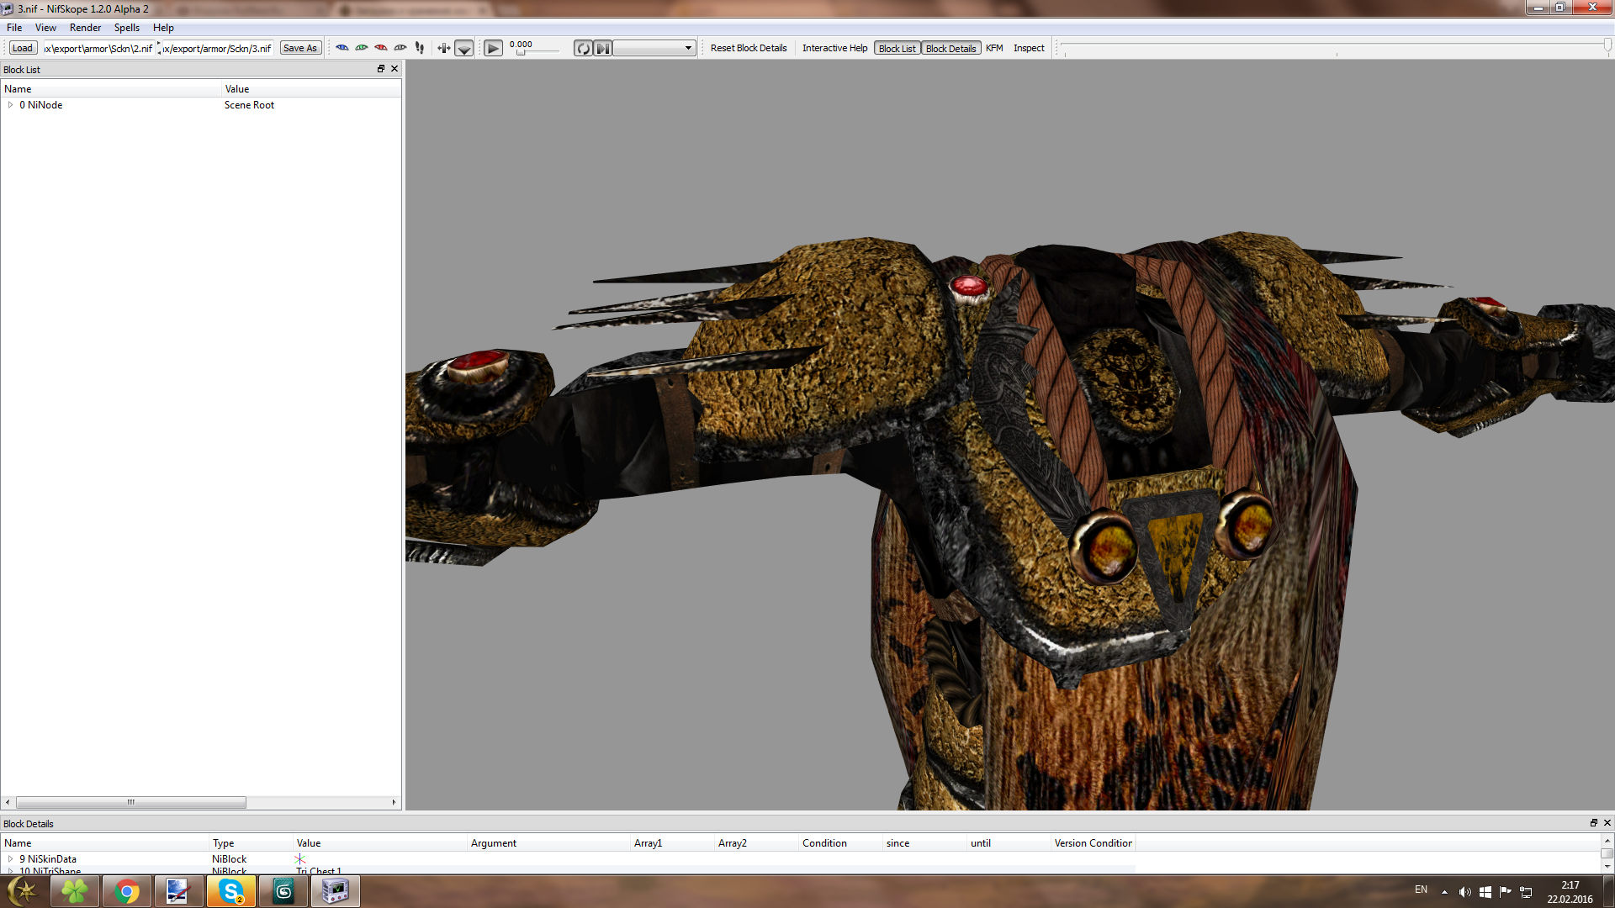Open the animation sequence dropdown

pyautogui.click(x=654, y=48)
